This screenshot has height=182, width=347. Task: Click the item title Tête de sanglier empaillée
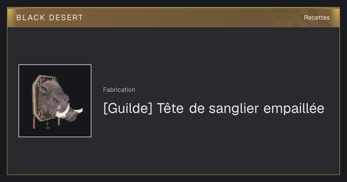[214, 109]
